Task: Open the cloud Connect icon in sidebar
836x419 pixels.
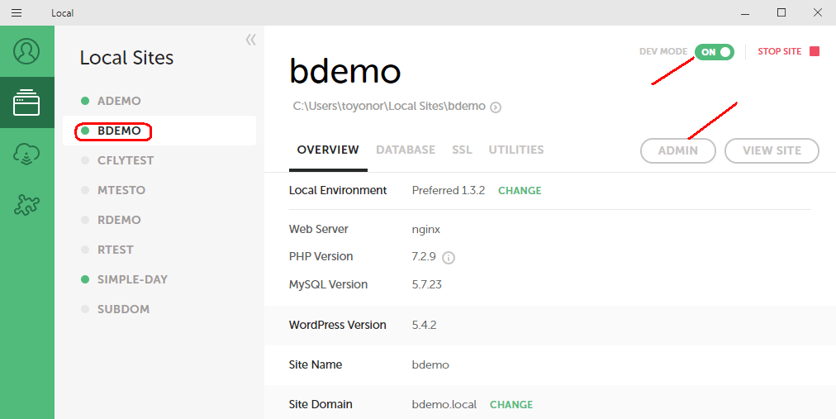Action: tap(26, 155)
